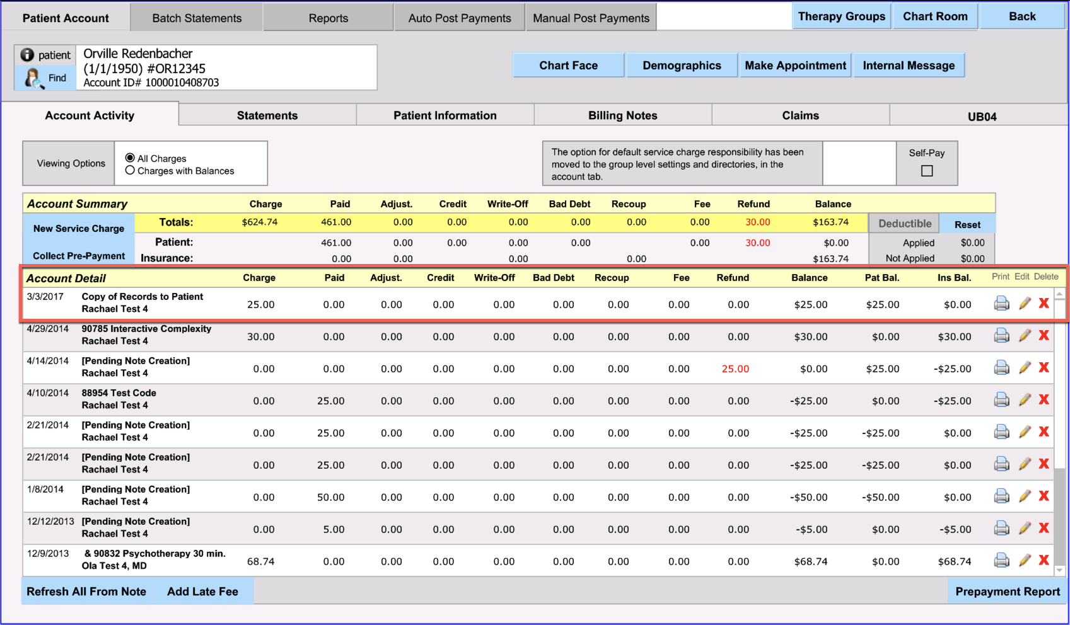Edit the 90785 Interactive Complexity charge
Image resolution: width=1070 pixels, height=625 pixels.
pos(1025,336)
